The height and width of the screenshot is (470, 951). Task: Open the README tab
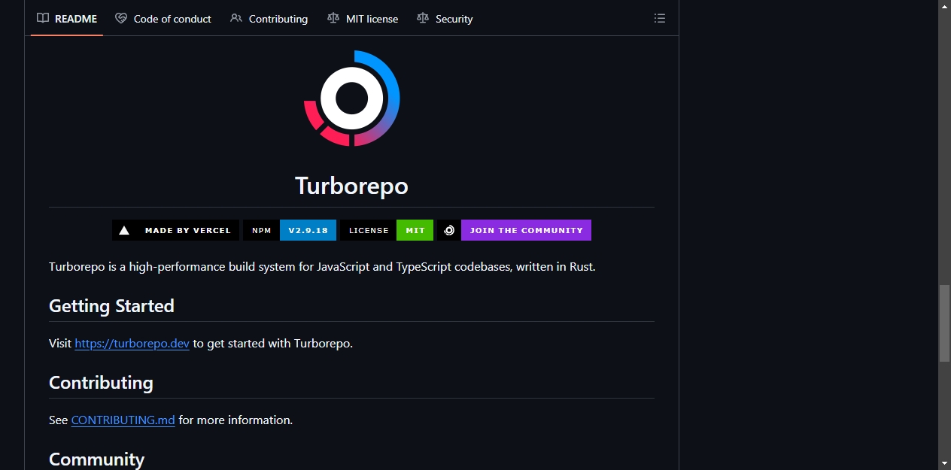coord(67,19)
